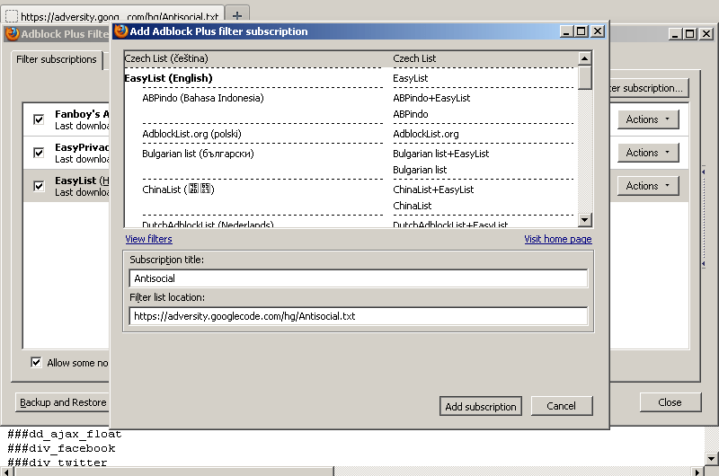
Task: Uncheck the EasyList subscription checkbox
Action: coord(39,186)
